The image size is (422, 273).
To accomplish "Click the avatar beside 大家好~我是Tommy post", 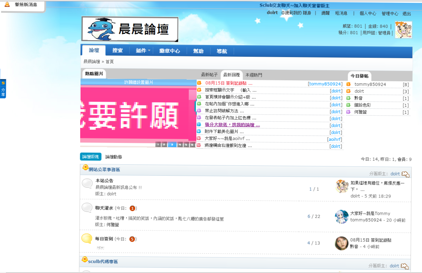I will tap(341, 217).
